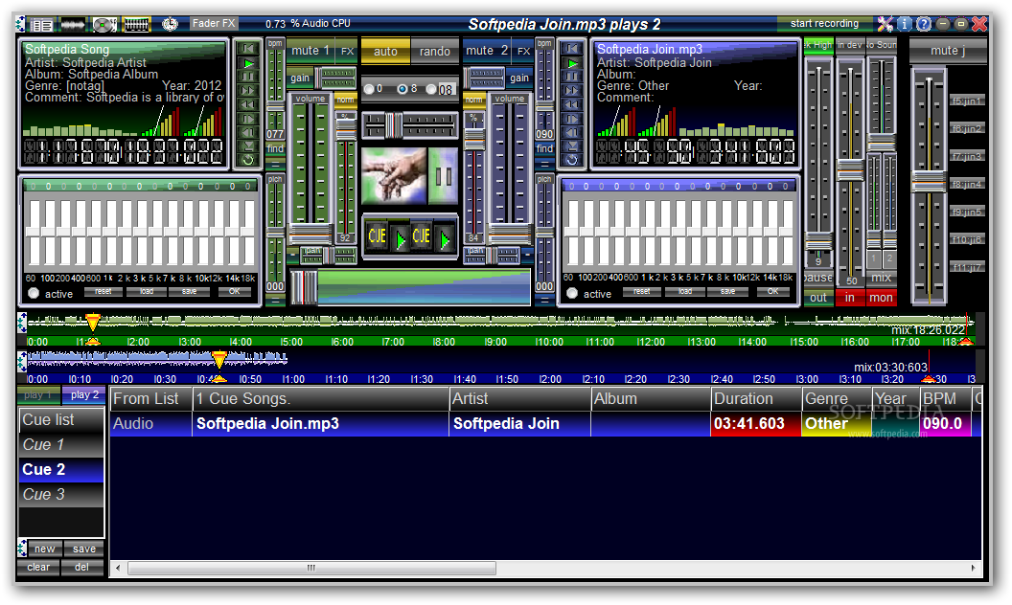Click the play arrow after second CUE
1012x605 pixels.
(445, 239)
